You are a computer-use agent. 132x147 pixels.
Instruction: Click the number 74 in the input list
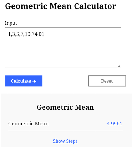click(x=35, y=34)
